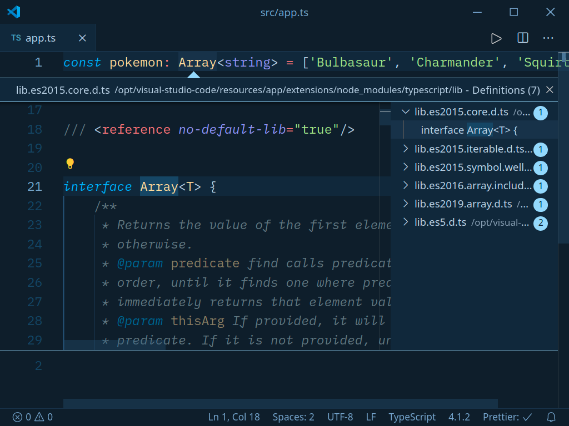Select the 'interface Array<T> {' reference entry
Viewport: 569px width, 426px height.
pos(474,130)
